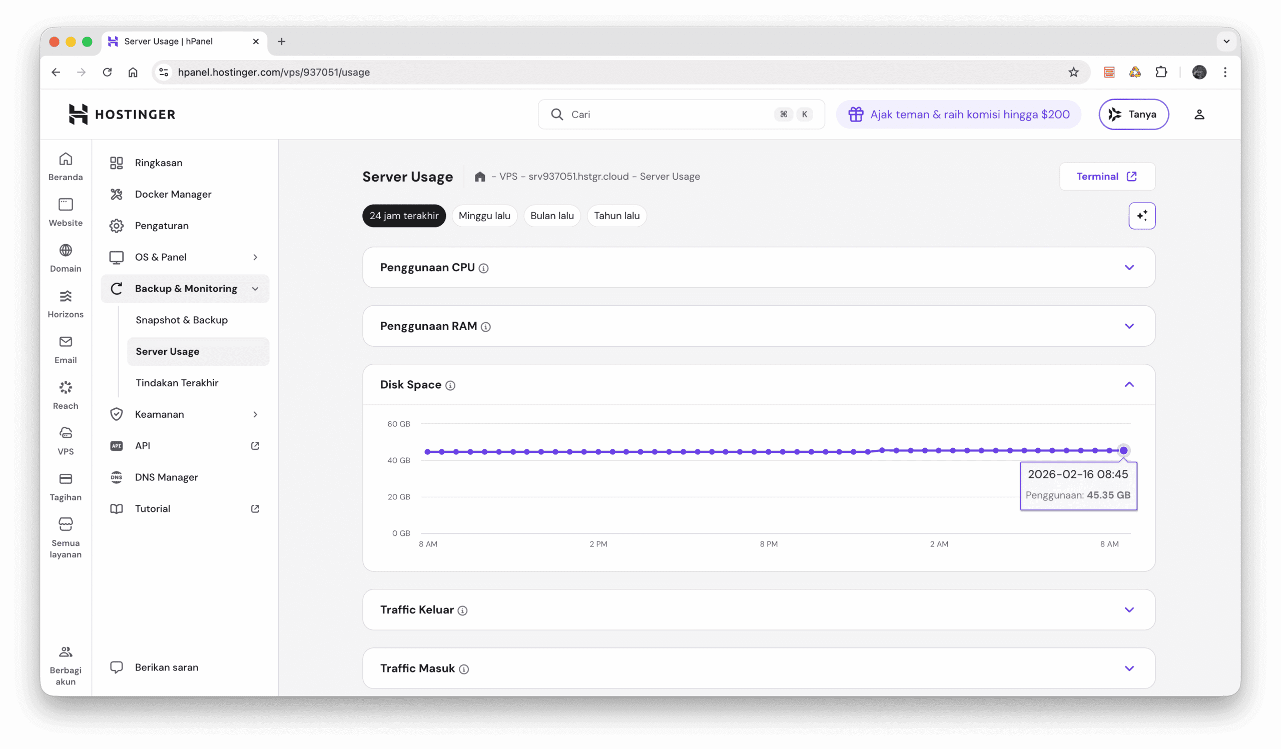Select the Docker Manager icon

[116, 194]
